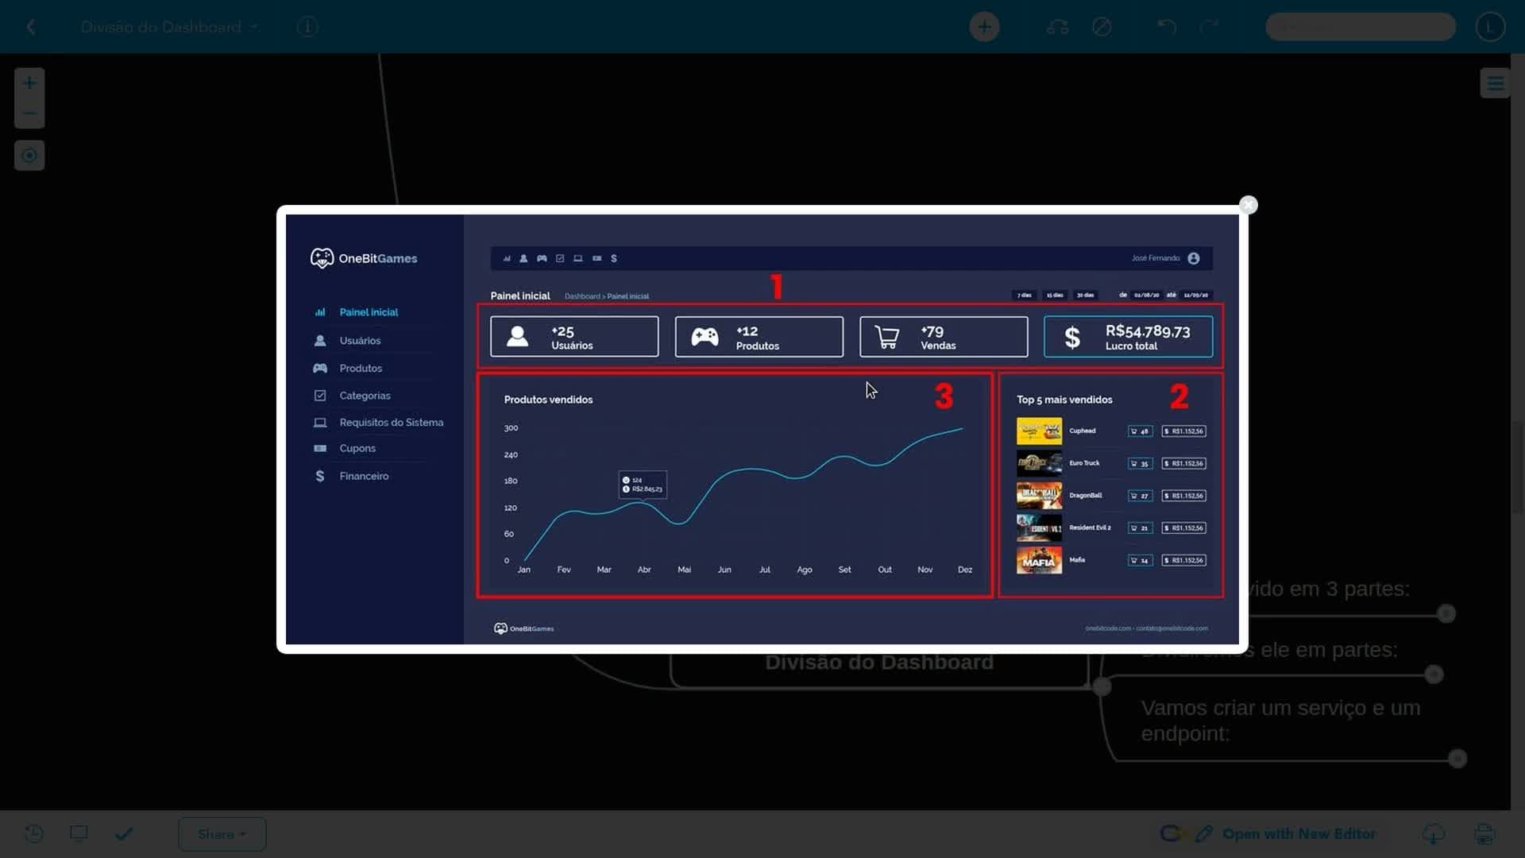Image resolution: width=1525 pixels, height=858 pixels.
Task: Open the history icon in bottom bar
Action: tap(34, 833)
